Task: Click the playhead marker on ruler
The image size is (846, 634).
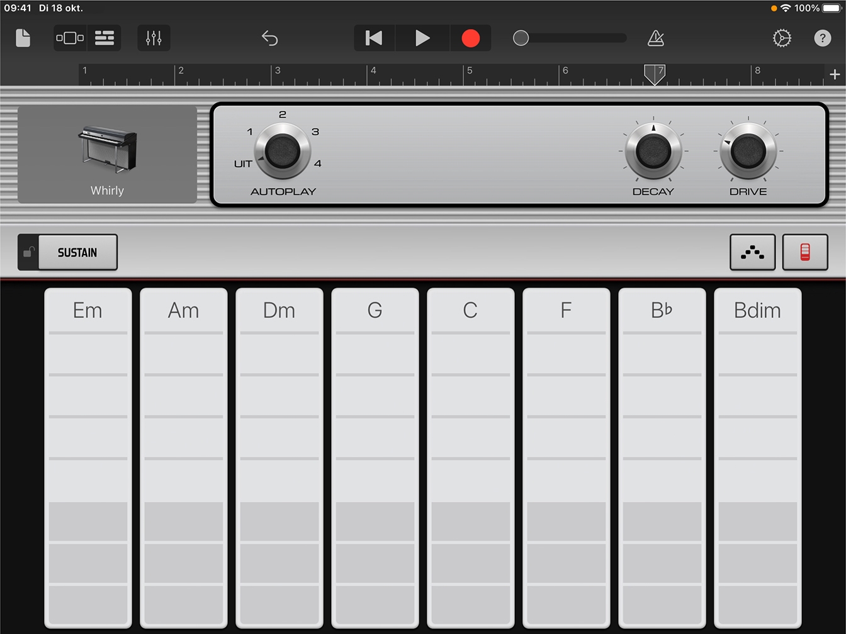Action: click(654, 74)
